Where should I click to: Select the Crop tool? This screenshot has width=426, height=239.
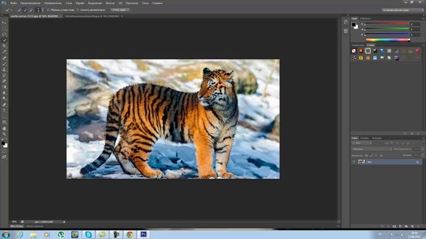pos(4,46)
